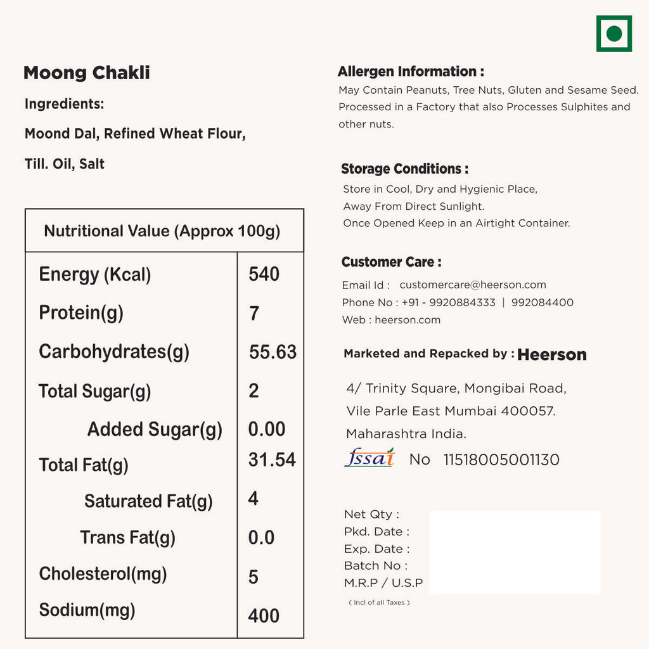This screenshot has height=649, width=649.
Task: Click the Carbohydrates value 55.63
Action: tap(273, 352)
